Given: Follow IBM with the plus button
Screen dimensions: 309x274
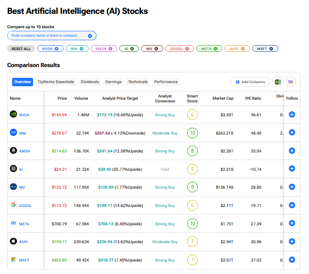Looking at the screenshot, I should coord(292,132).
